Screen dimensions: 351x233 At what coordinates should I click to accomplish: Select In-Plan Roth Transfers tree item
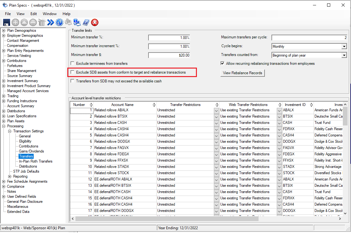tap(36, 161)
